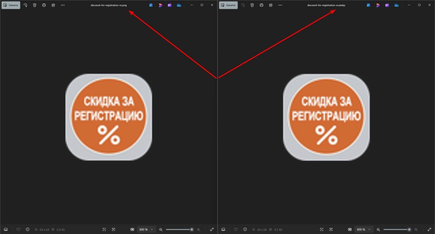Toggle the filmstrip in the PNG window
Screen dimensions: 435x234
click(x=6, y=229)
